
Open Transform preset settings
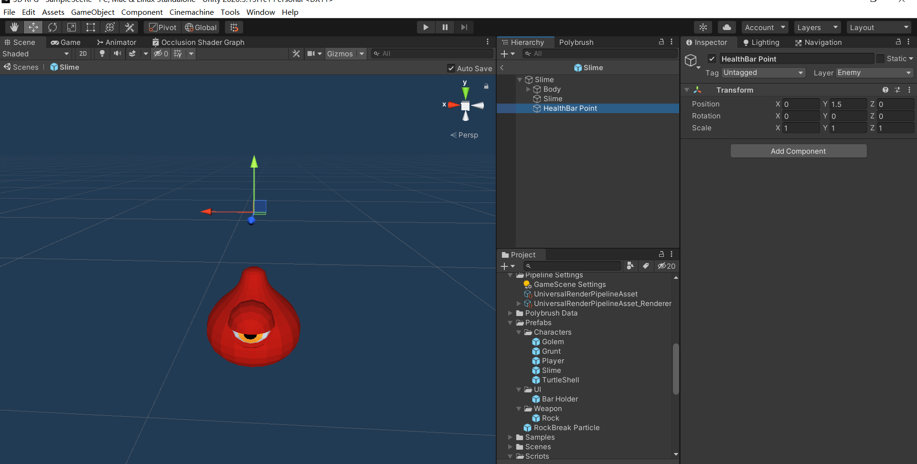[x=897, y=90]
